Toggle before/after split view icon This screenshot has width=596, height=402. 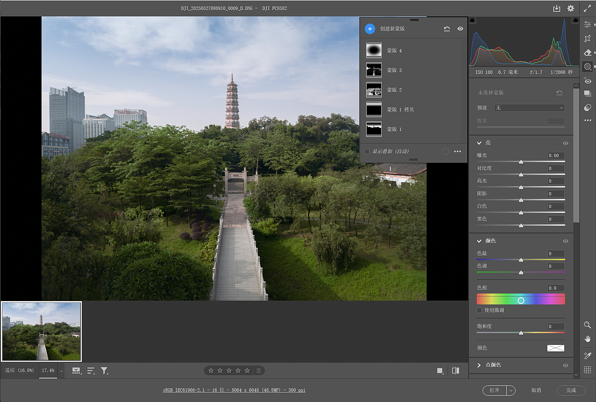(x=456, y=371)
